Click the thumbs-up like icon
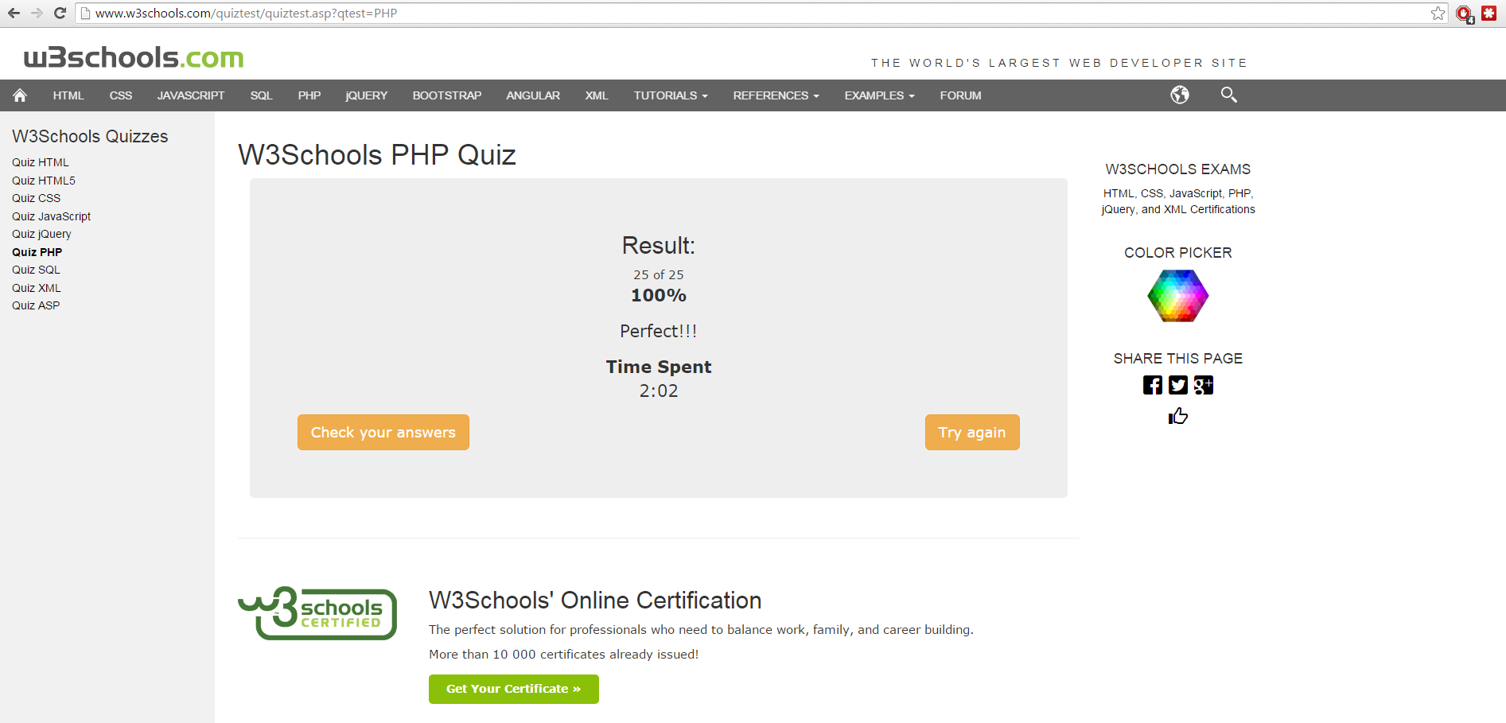This screenshot has height=723, width=1506. pyautogui.click(x=1178, y=416)
